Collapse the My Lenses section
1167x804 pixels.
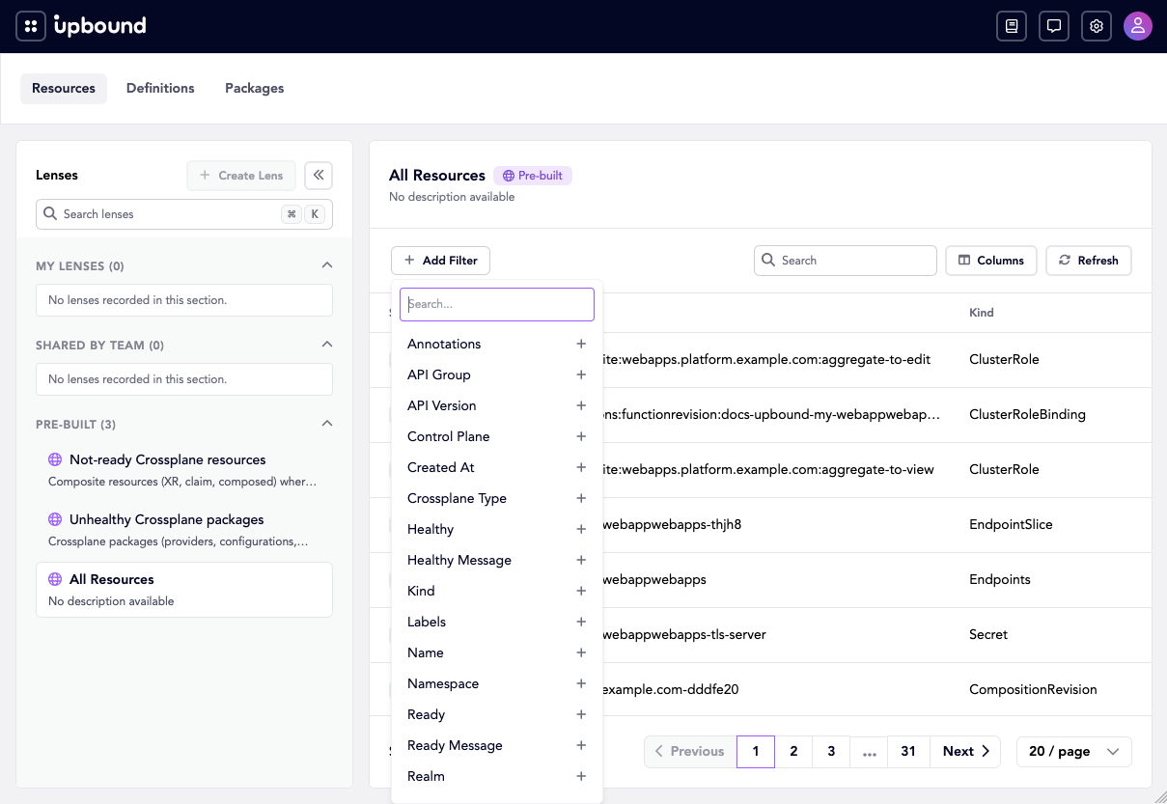pyautogui.click(x=327, y=265)
